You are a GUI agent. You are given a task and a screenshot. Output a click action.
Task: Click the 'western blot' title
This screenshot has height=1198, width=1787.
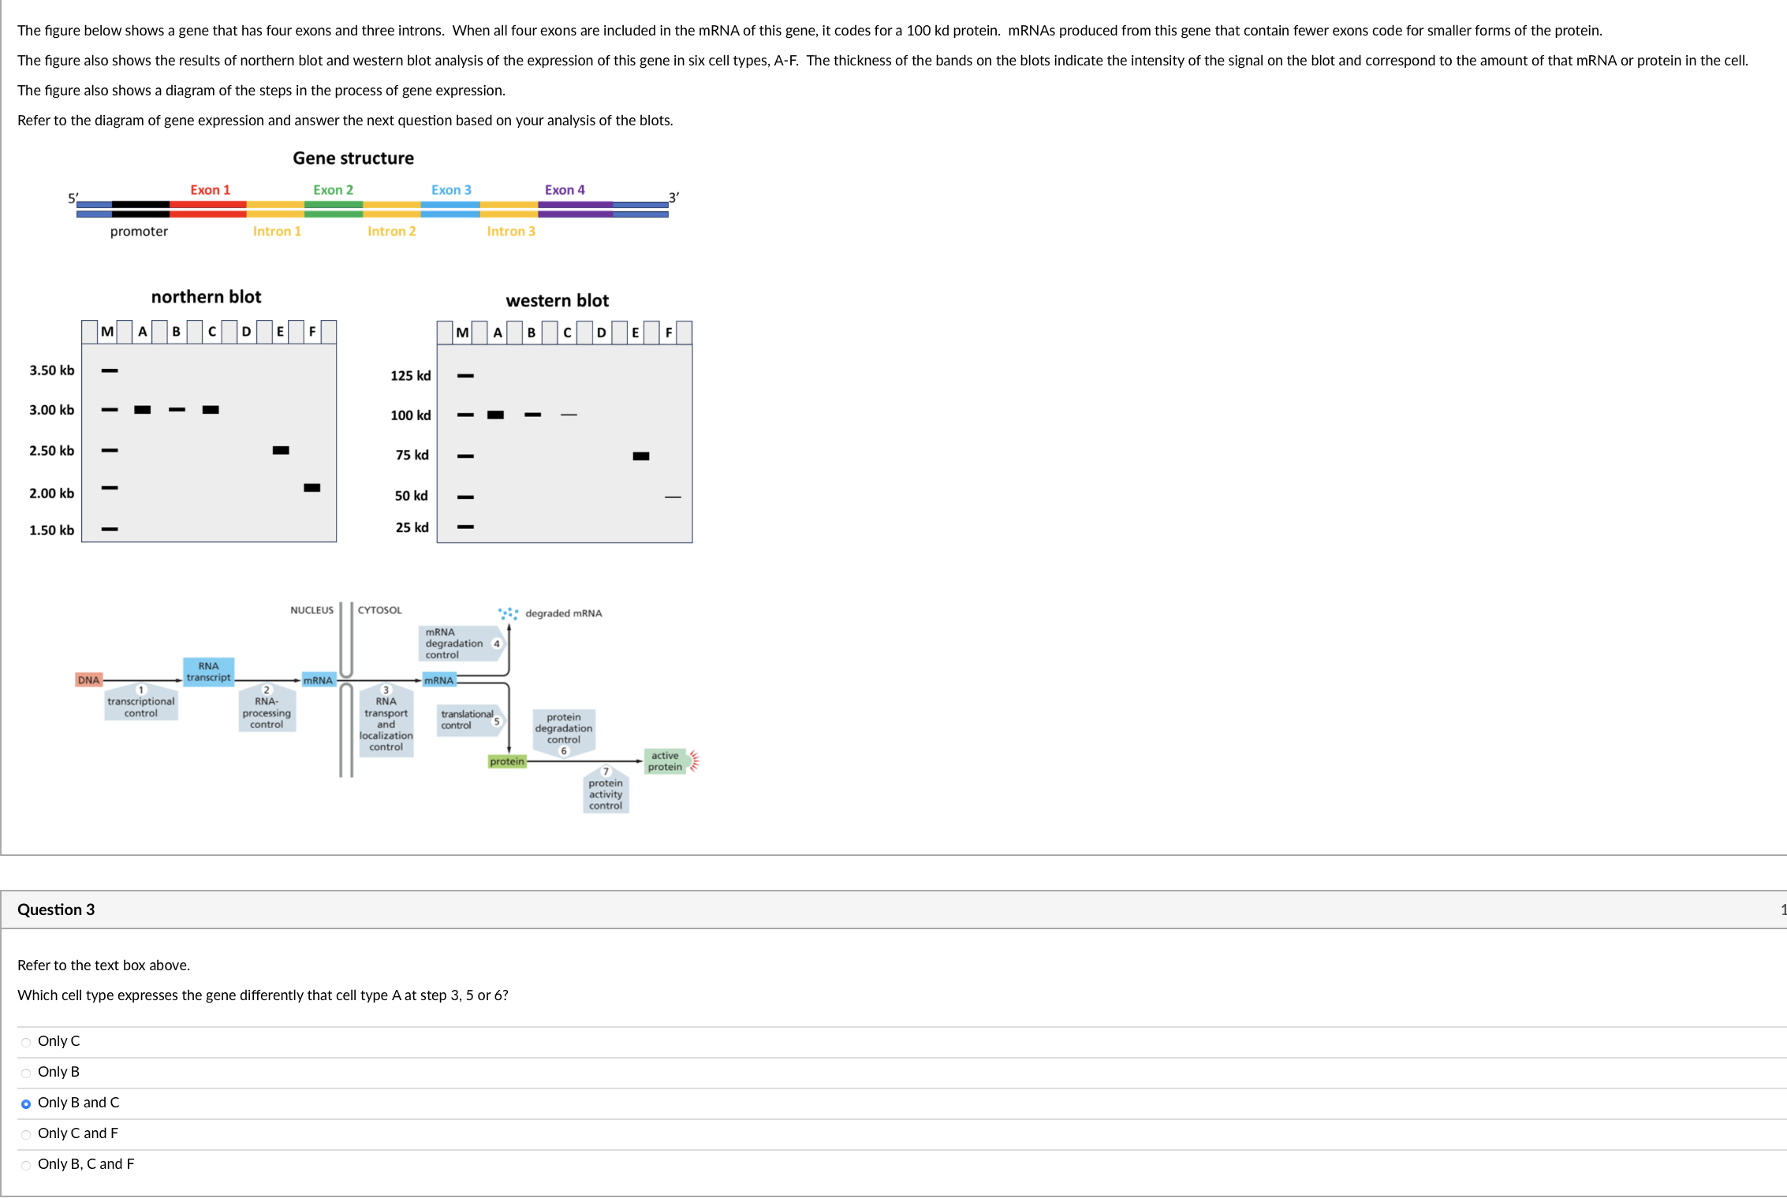[x=558, y=301]
